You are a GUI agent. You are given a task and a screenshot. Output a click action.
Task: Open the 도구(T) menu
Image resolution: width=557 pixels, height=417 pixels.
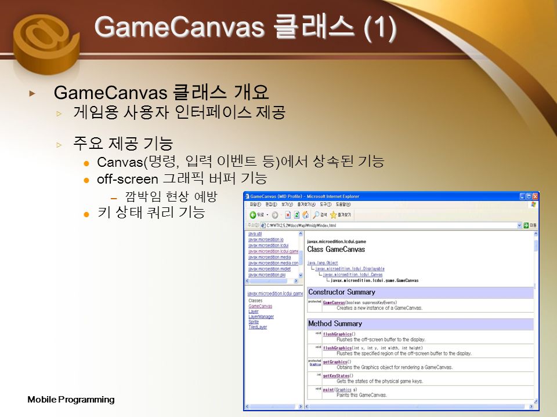tap(325, 204)
